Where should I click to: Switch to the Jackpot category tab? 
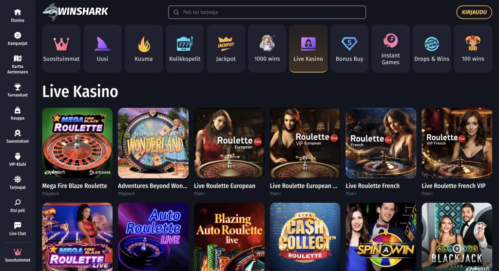(226, 48)
